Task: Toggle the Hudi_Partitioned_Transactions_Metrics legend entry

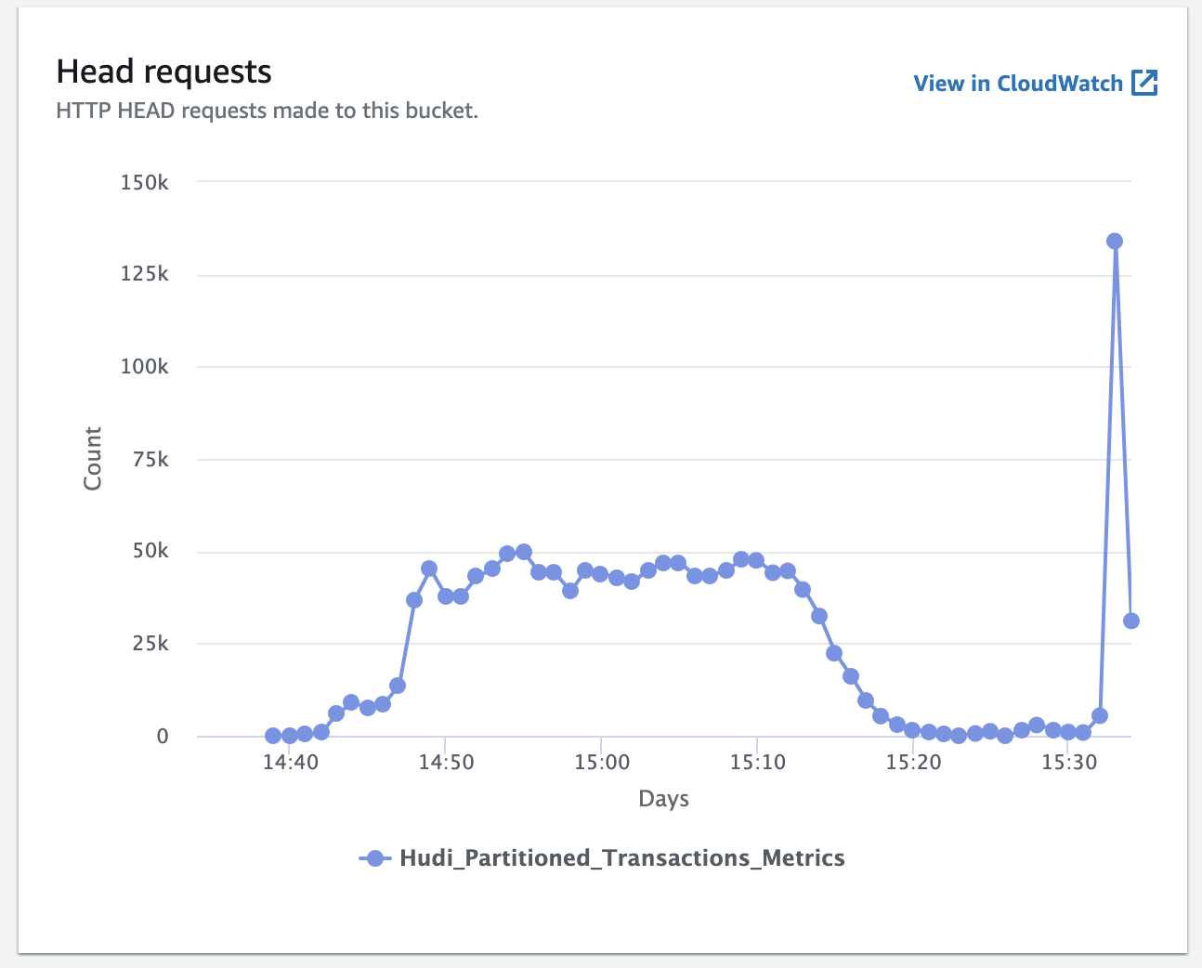Action: coord(622,857)
